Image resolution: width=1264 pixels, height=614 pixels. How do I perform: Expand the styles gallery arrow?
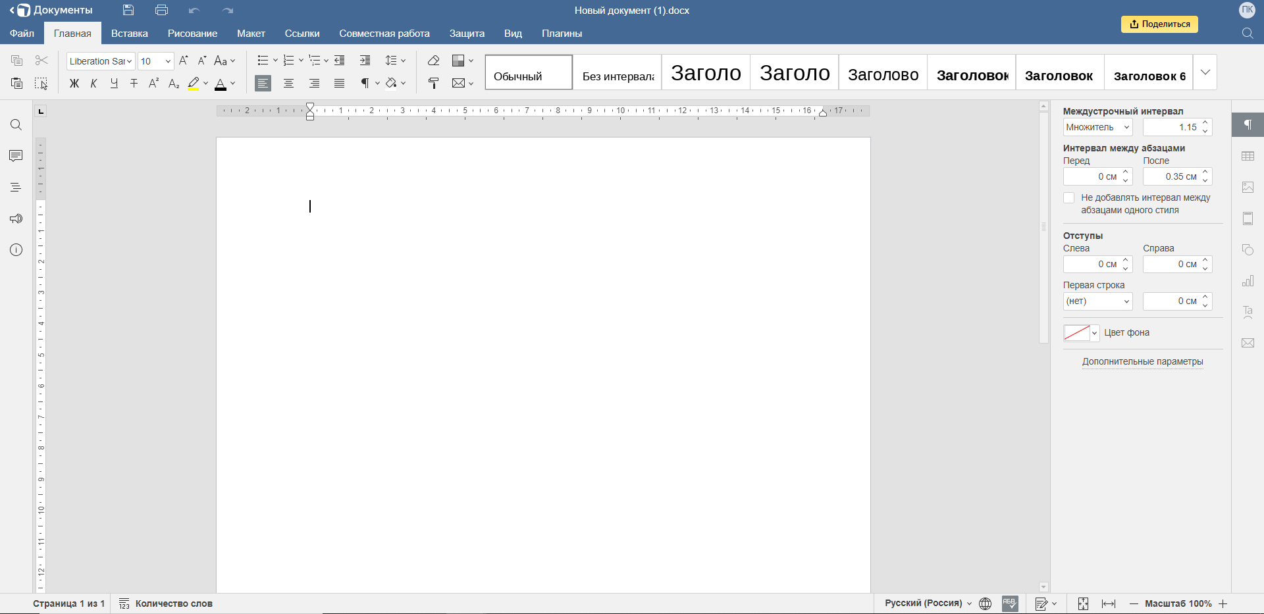[x=1205, y=72]
